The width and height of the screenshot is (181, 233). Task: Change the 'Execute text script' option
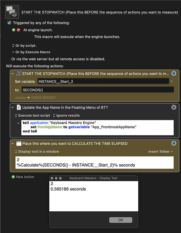tap(33, 116)
